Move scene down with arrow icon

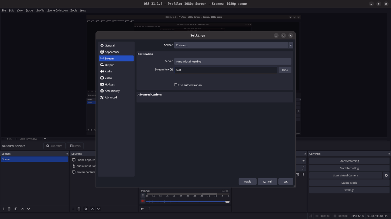(x=28, y=209)
